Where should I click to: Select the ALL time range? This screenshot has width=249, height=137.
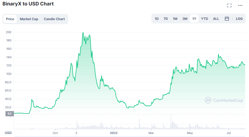(x=216, y=19)
